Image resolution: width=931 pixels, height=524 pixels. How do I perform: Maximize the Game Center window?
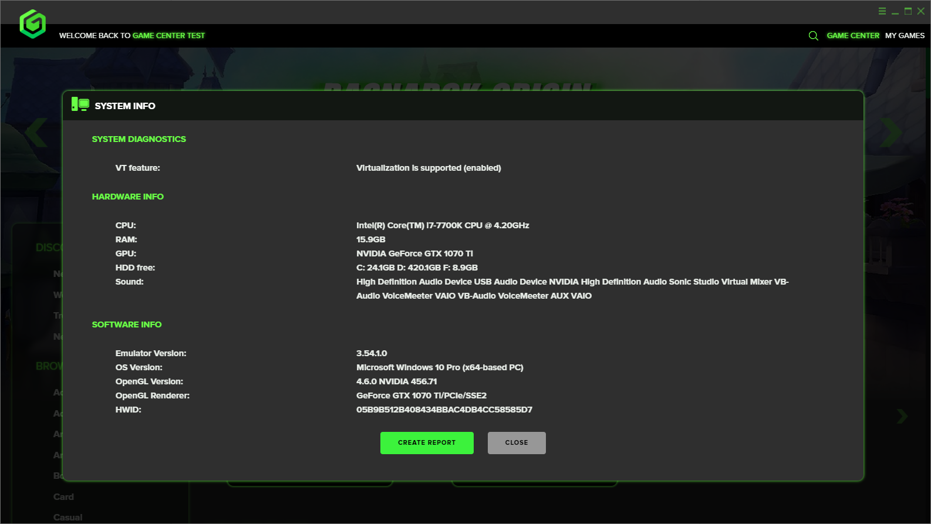[908, 11]
